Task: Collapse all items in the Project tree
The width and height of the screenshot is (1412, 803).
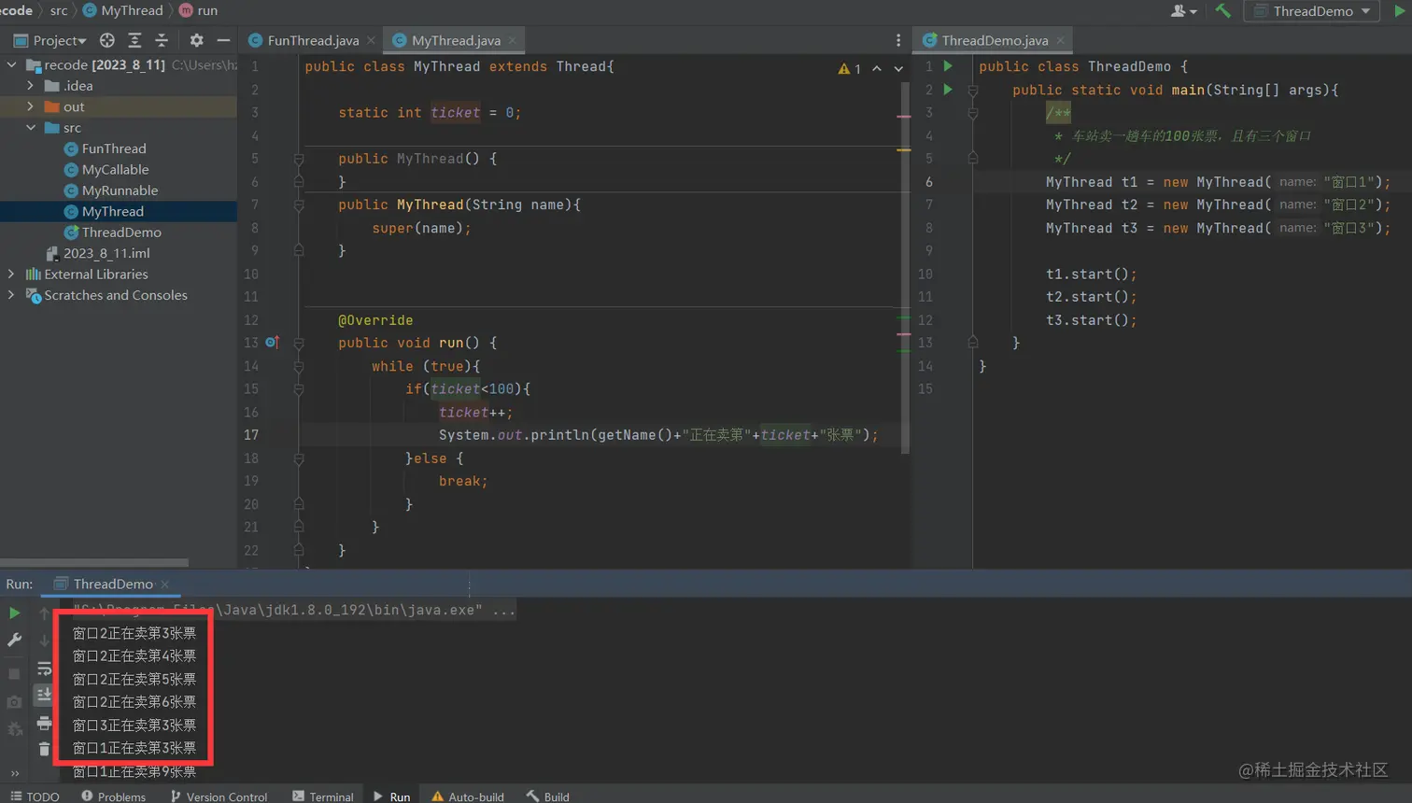Action: (x=162, y=40)
